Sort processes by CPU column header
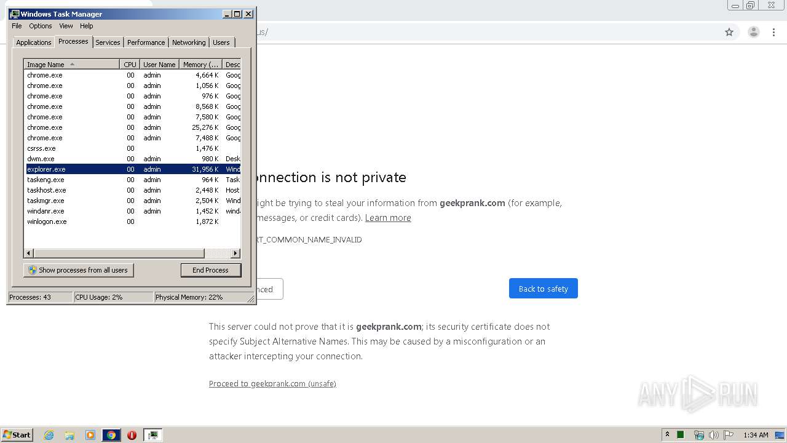Image resolution: width=787 pixels, height=443 pixels. point(130,65)
